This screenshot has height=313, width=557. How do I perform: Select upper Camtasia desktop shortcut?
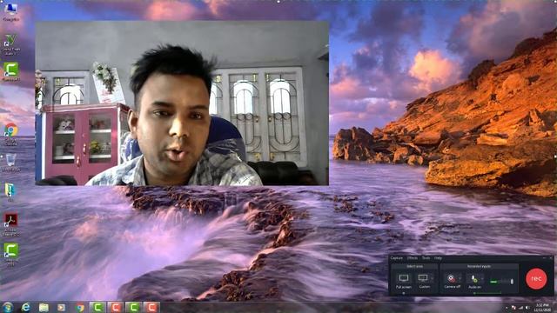click(x=11, y=72)
